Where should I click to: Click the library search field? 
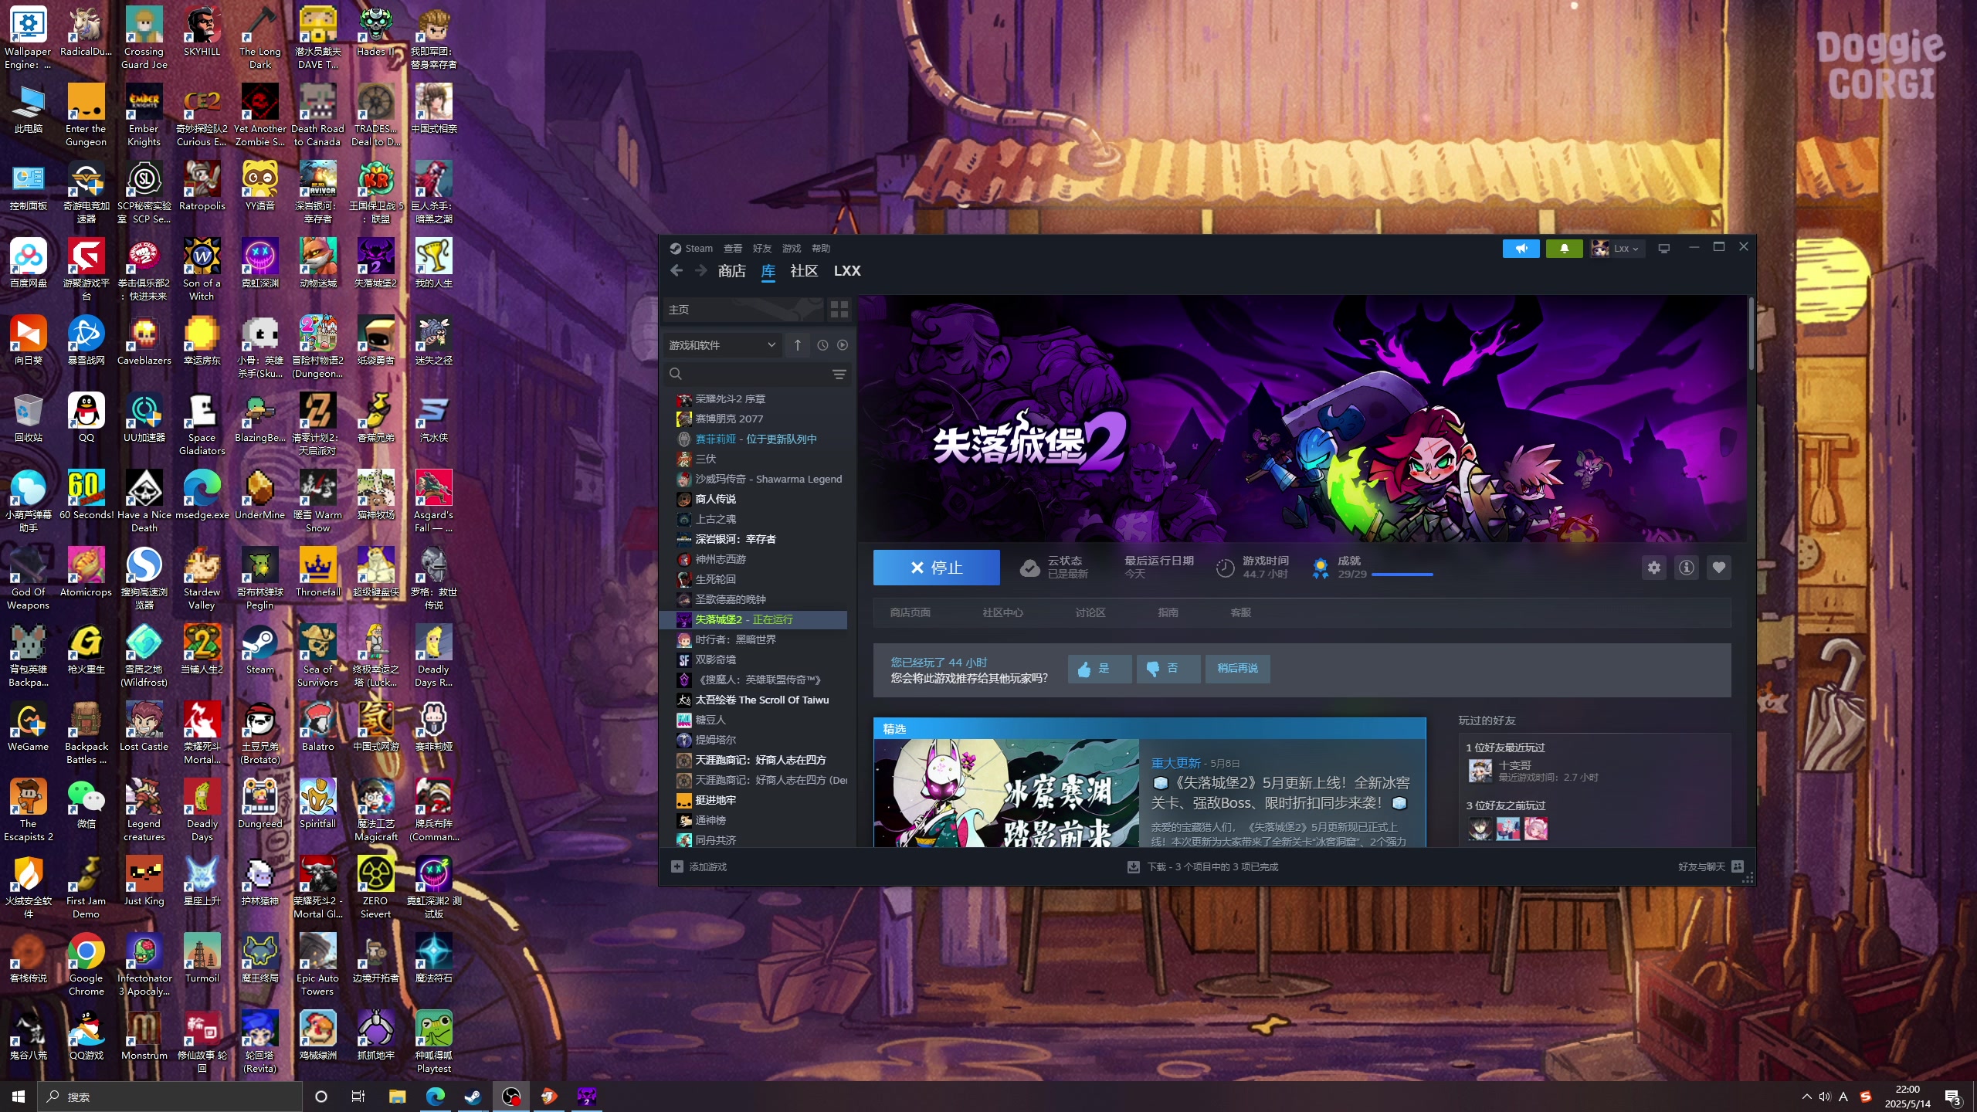tap(746, 374)
